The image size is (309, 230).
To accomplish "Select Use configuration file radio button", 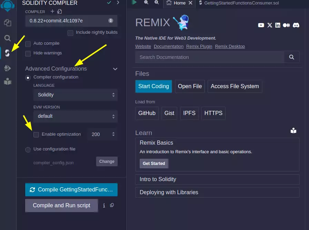I will (x=28, y=150).
